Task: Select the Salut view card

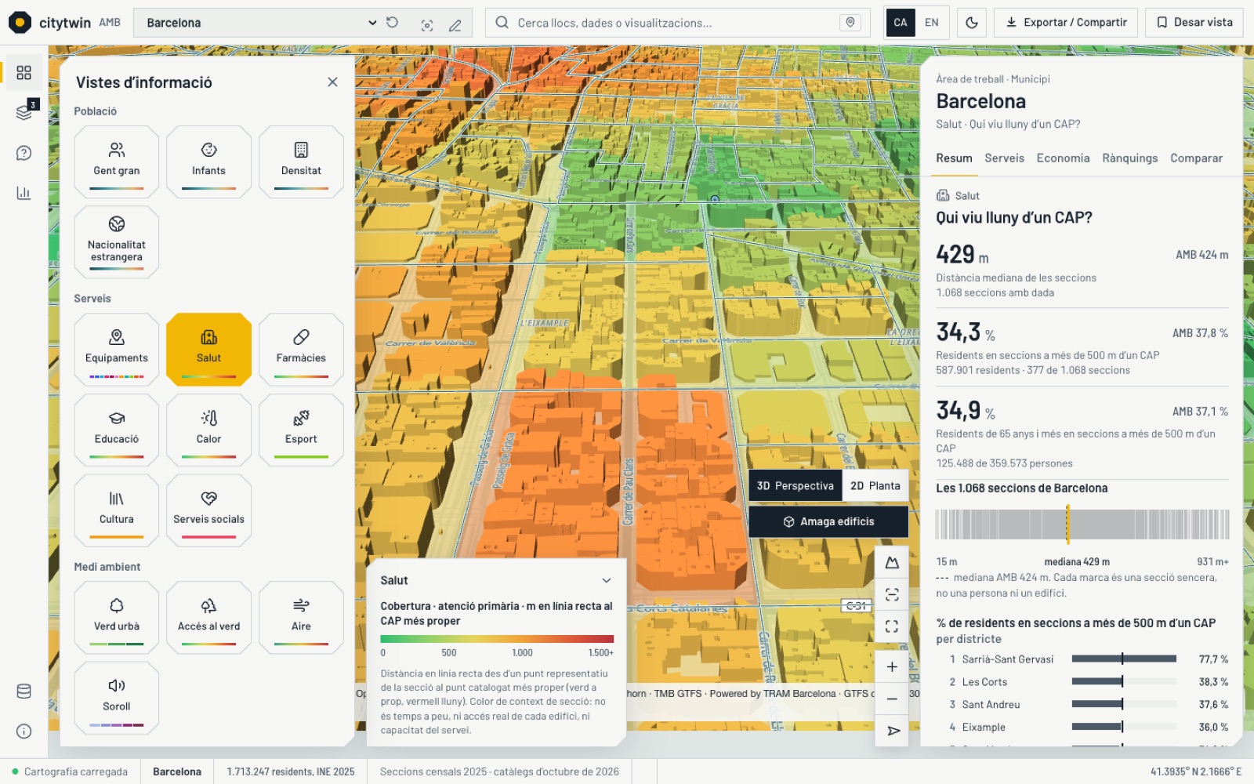Action: 208,349
